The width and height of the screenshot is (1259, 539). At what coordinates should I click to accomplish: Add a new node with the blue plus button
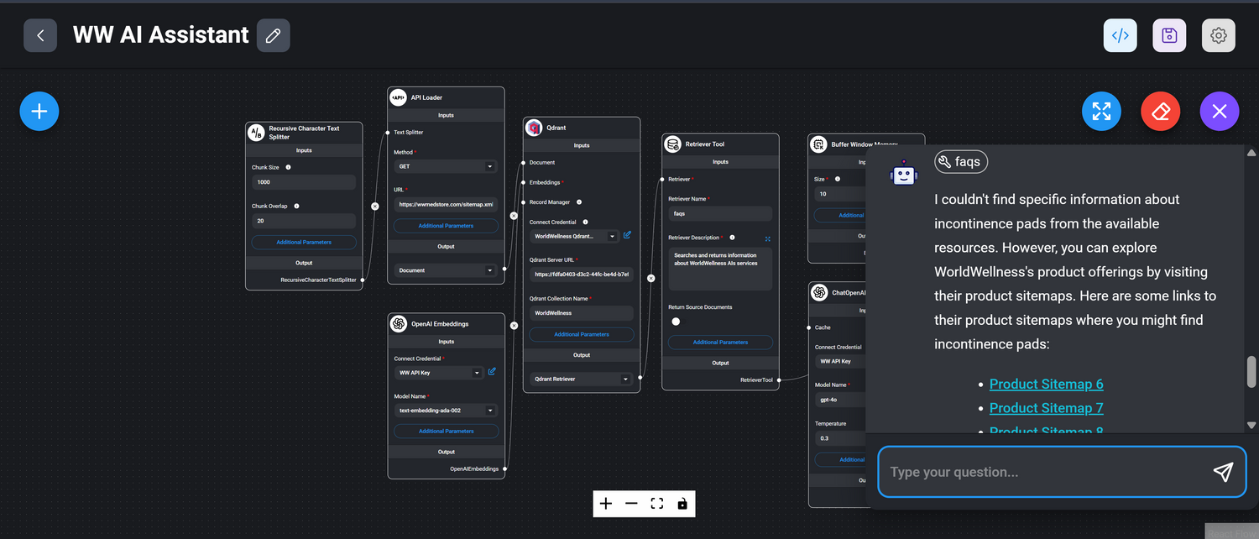coord(39,111)
